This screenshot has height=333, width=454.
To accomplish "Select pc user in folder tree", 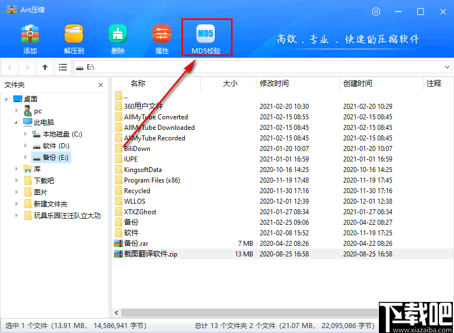I will (x=33, y=110).
